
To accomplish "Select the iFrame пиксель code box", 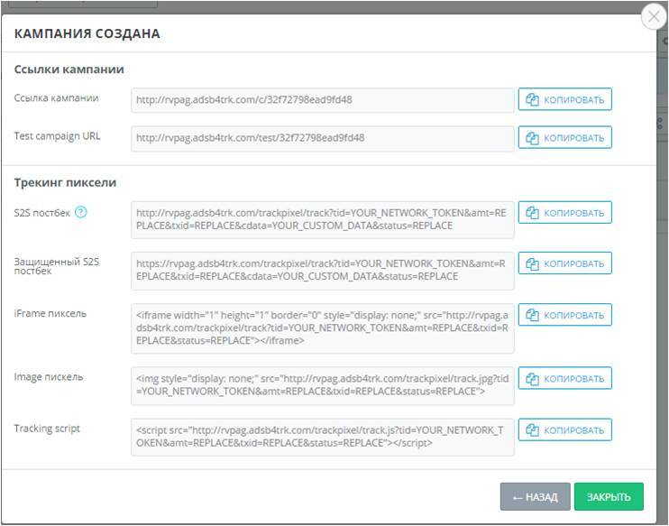I will (x=323, y=328).
